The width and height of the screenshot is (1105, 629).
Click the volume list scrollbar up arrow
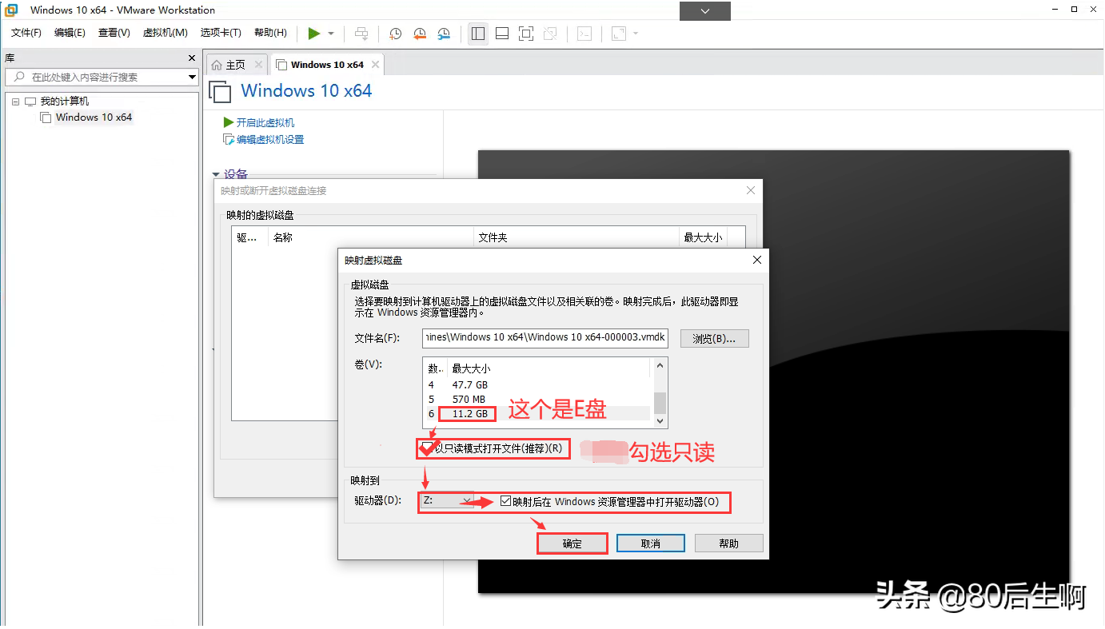pos(660,365)
